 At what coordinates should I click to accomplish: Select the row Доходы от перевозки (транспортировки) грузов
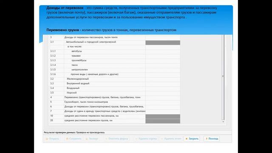pyautogui.click(x=104, y=107)
